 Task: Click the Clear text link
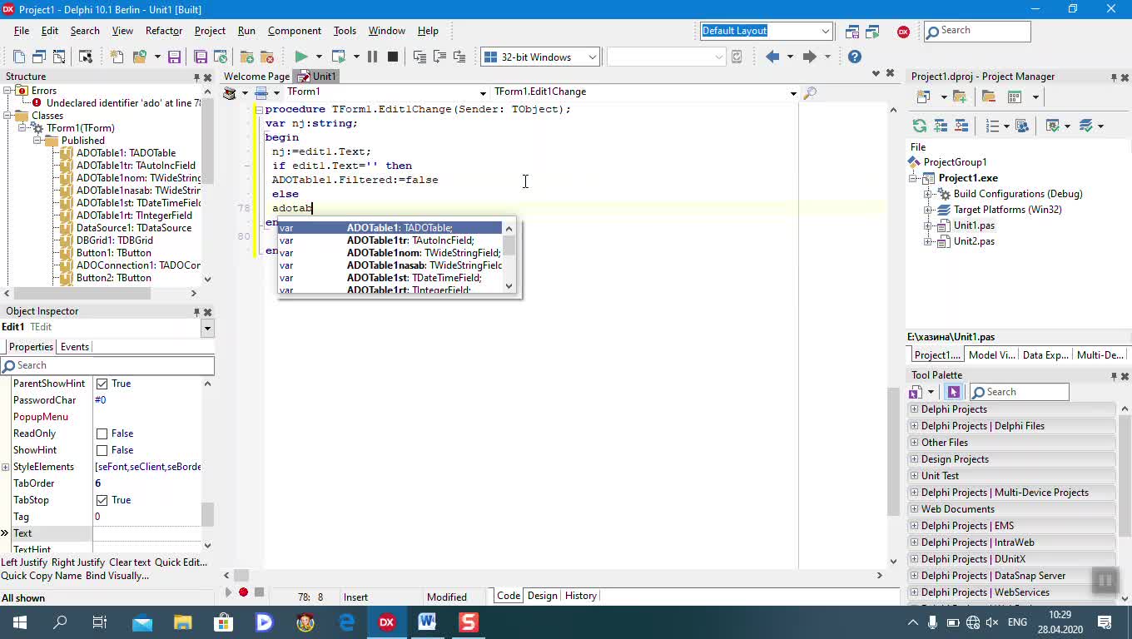[130, 562]
